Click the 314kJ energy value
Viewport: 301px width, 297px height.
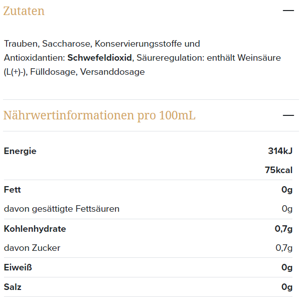pyautogui.click(x=280, y=151)
